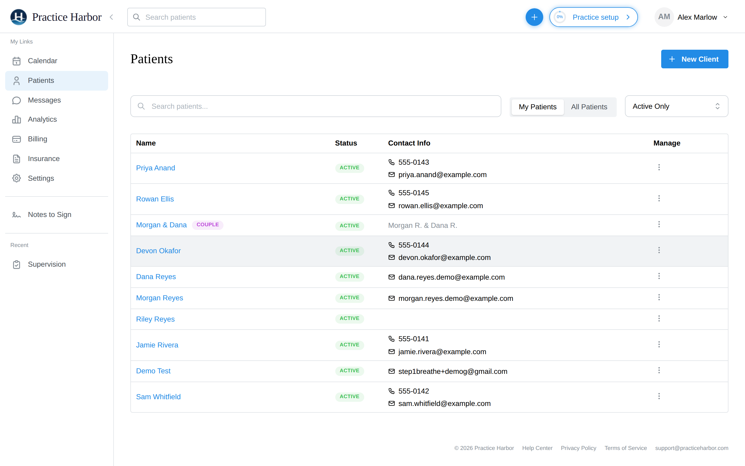The height and width of the screenshot is (466, 745).
Task: Open Jamie Rivera's patient record
Action: point(157,345)
